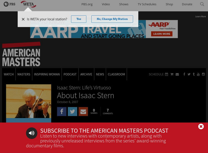Screen dimensions: 208x153
Task: Open the WATCH menu
Action: (9, 74)
